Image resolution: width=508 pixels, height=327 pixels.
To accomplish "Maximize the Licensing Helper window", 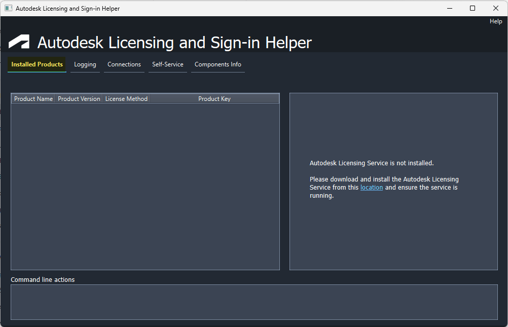I will coord(473,8).
